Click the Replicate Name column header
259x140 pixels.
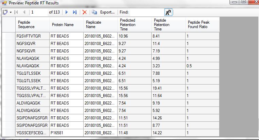[x=100, y=25]
